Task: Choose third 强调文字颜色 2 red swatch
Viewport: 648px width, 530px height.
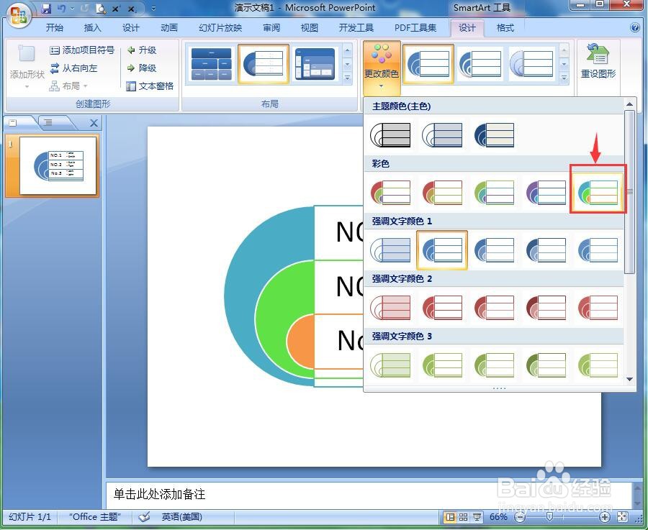Action: coord(494,308)
